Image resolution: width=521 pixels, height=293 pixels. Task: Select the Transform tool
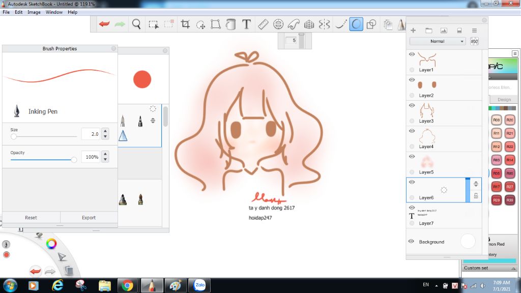[x=216, y=24]
